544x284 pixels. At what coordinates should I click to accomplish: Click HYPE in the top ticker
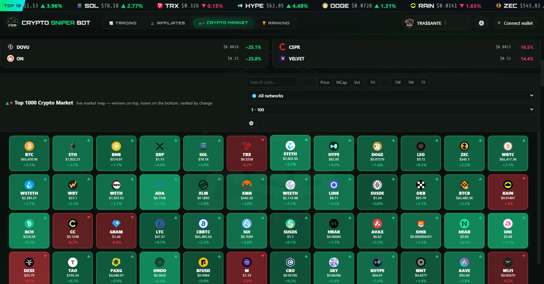coord(272,6)
